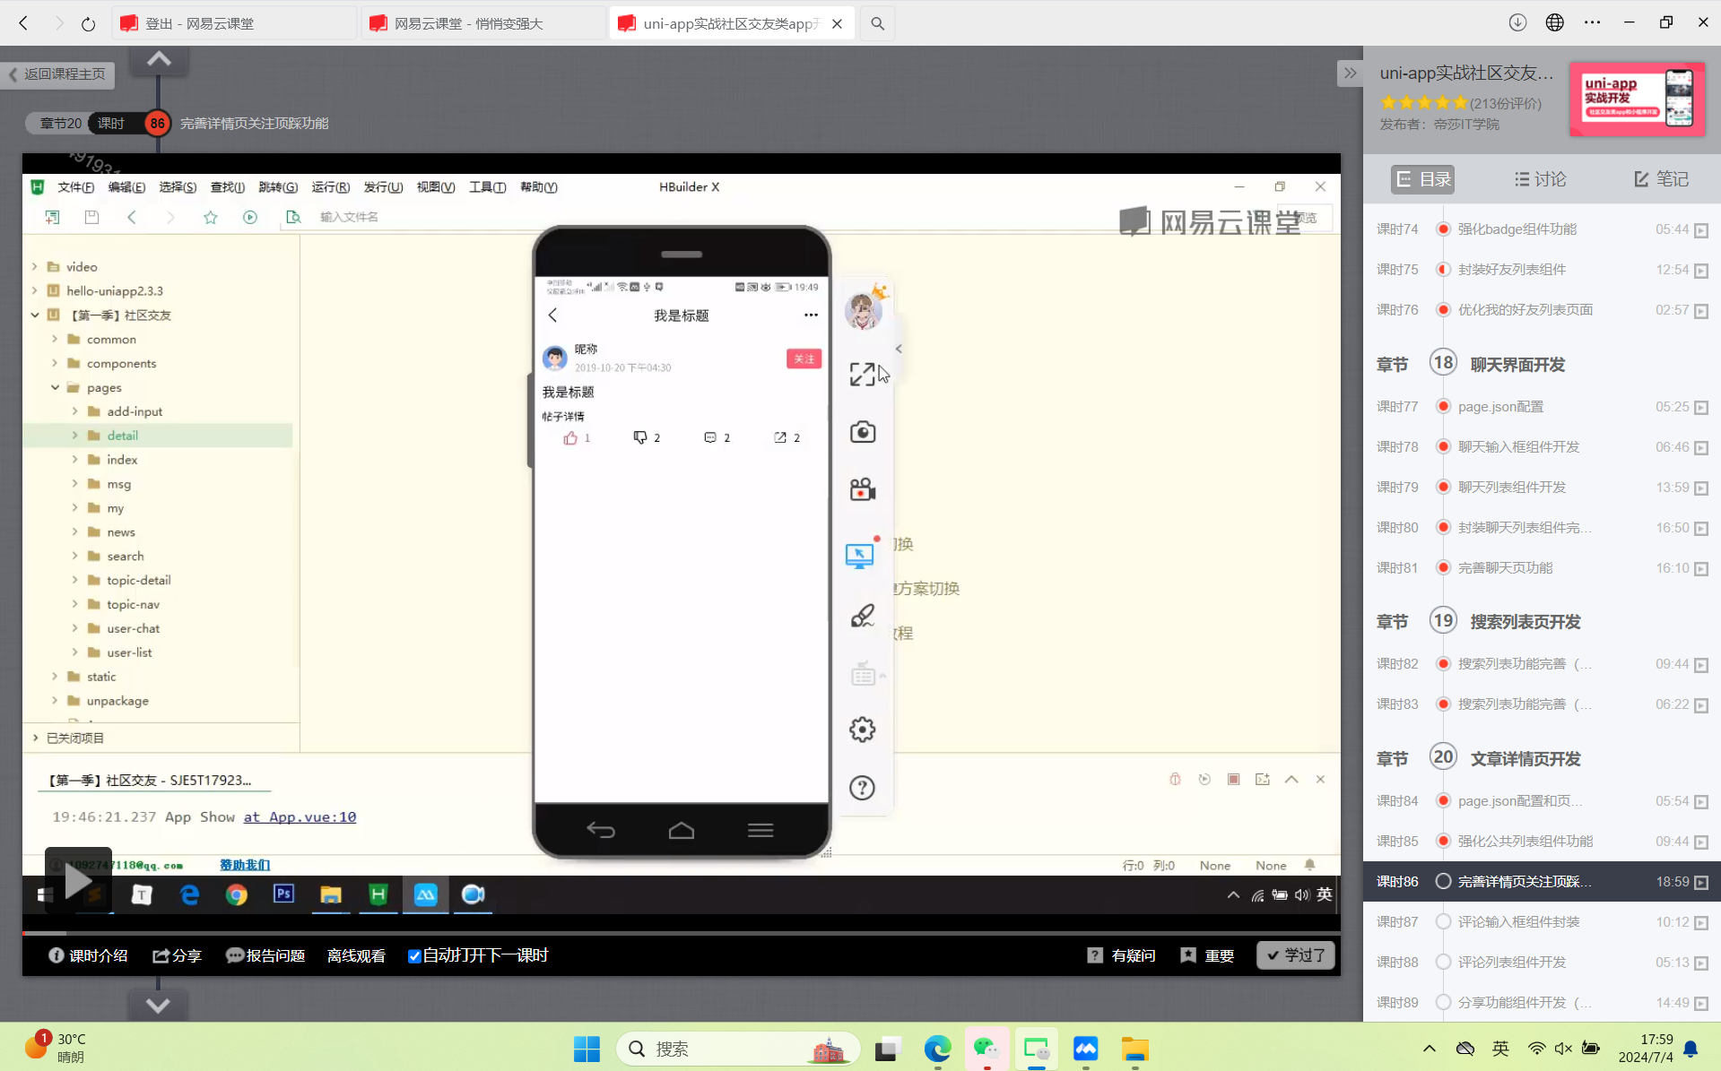The width and height of the screenshot is (1721, 1071).
Task: Collapse the right course sidebar panel
Action: tap(1350, 73)
